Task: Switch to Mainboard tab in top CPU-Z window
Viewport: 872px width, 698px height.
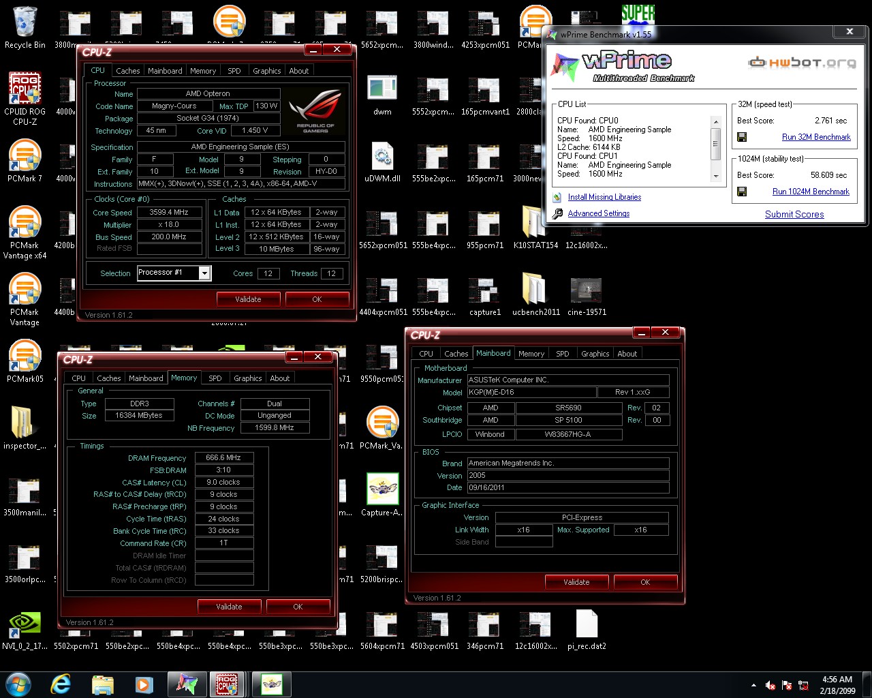Action: (165, 71)
